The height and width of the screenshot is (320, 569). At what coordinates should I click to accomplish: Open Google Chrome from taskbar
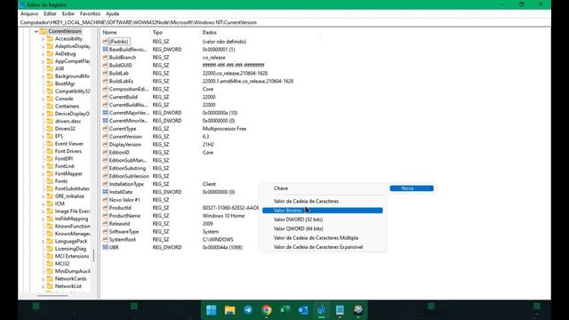click(267, 310)
